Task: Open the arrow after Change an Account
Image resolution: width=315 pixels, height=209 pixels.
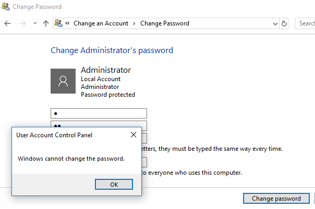Action: pyautogui.click(x=134, y=23)
